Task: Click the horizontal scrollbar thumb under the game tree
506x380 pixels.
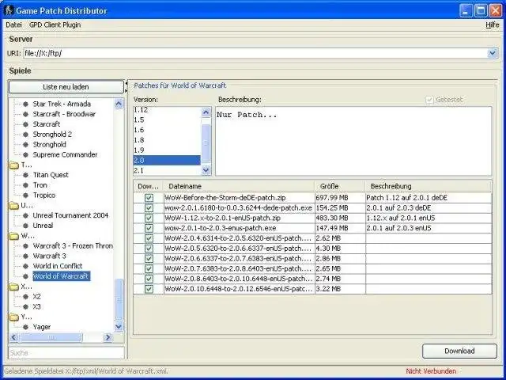Action: (51, 338)
